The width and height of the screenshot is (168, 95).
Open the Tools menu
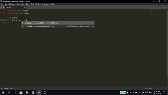[33, 4]
